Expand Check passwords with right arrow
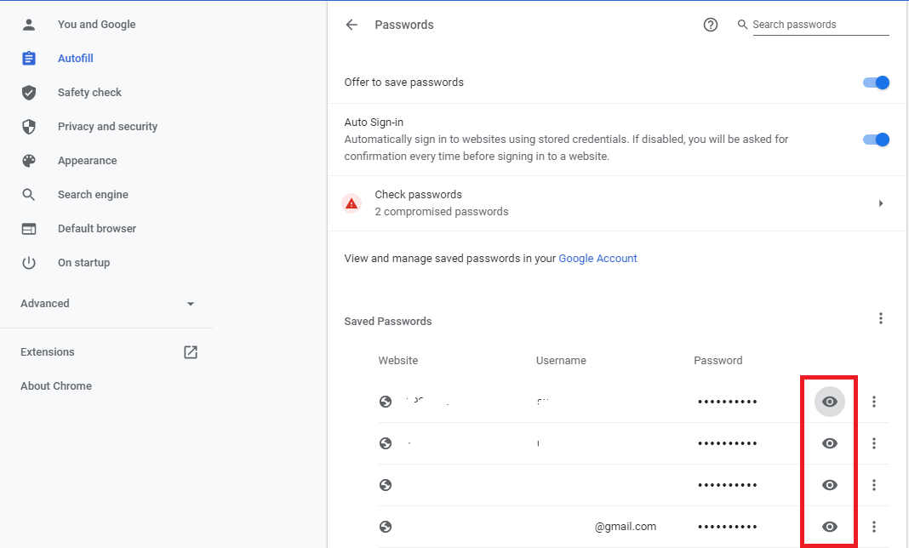 (881, 203)
